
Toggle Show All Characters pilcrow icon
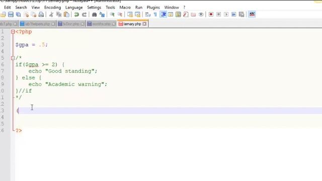pos(155,15)
